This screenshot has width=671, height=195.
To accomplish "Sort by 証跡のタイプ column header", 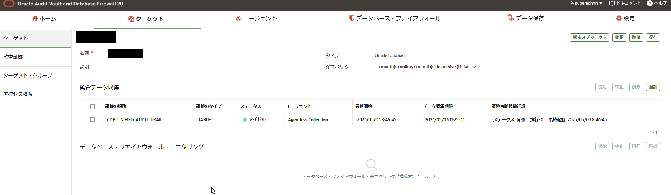I will (x=209, y=106).
